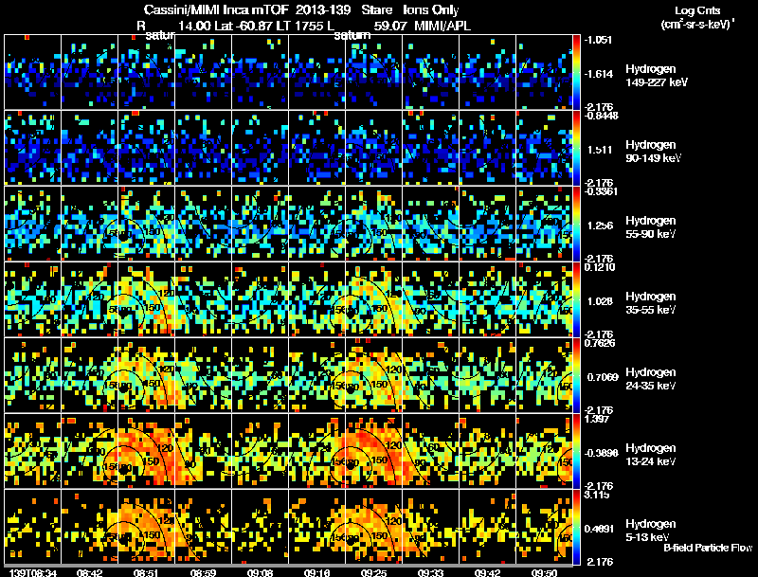Click the B-field Particle Flow label

[708, 548]
